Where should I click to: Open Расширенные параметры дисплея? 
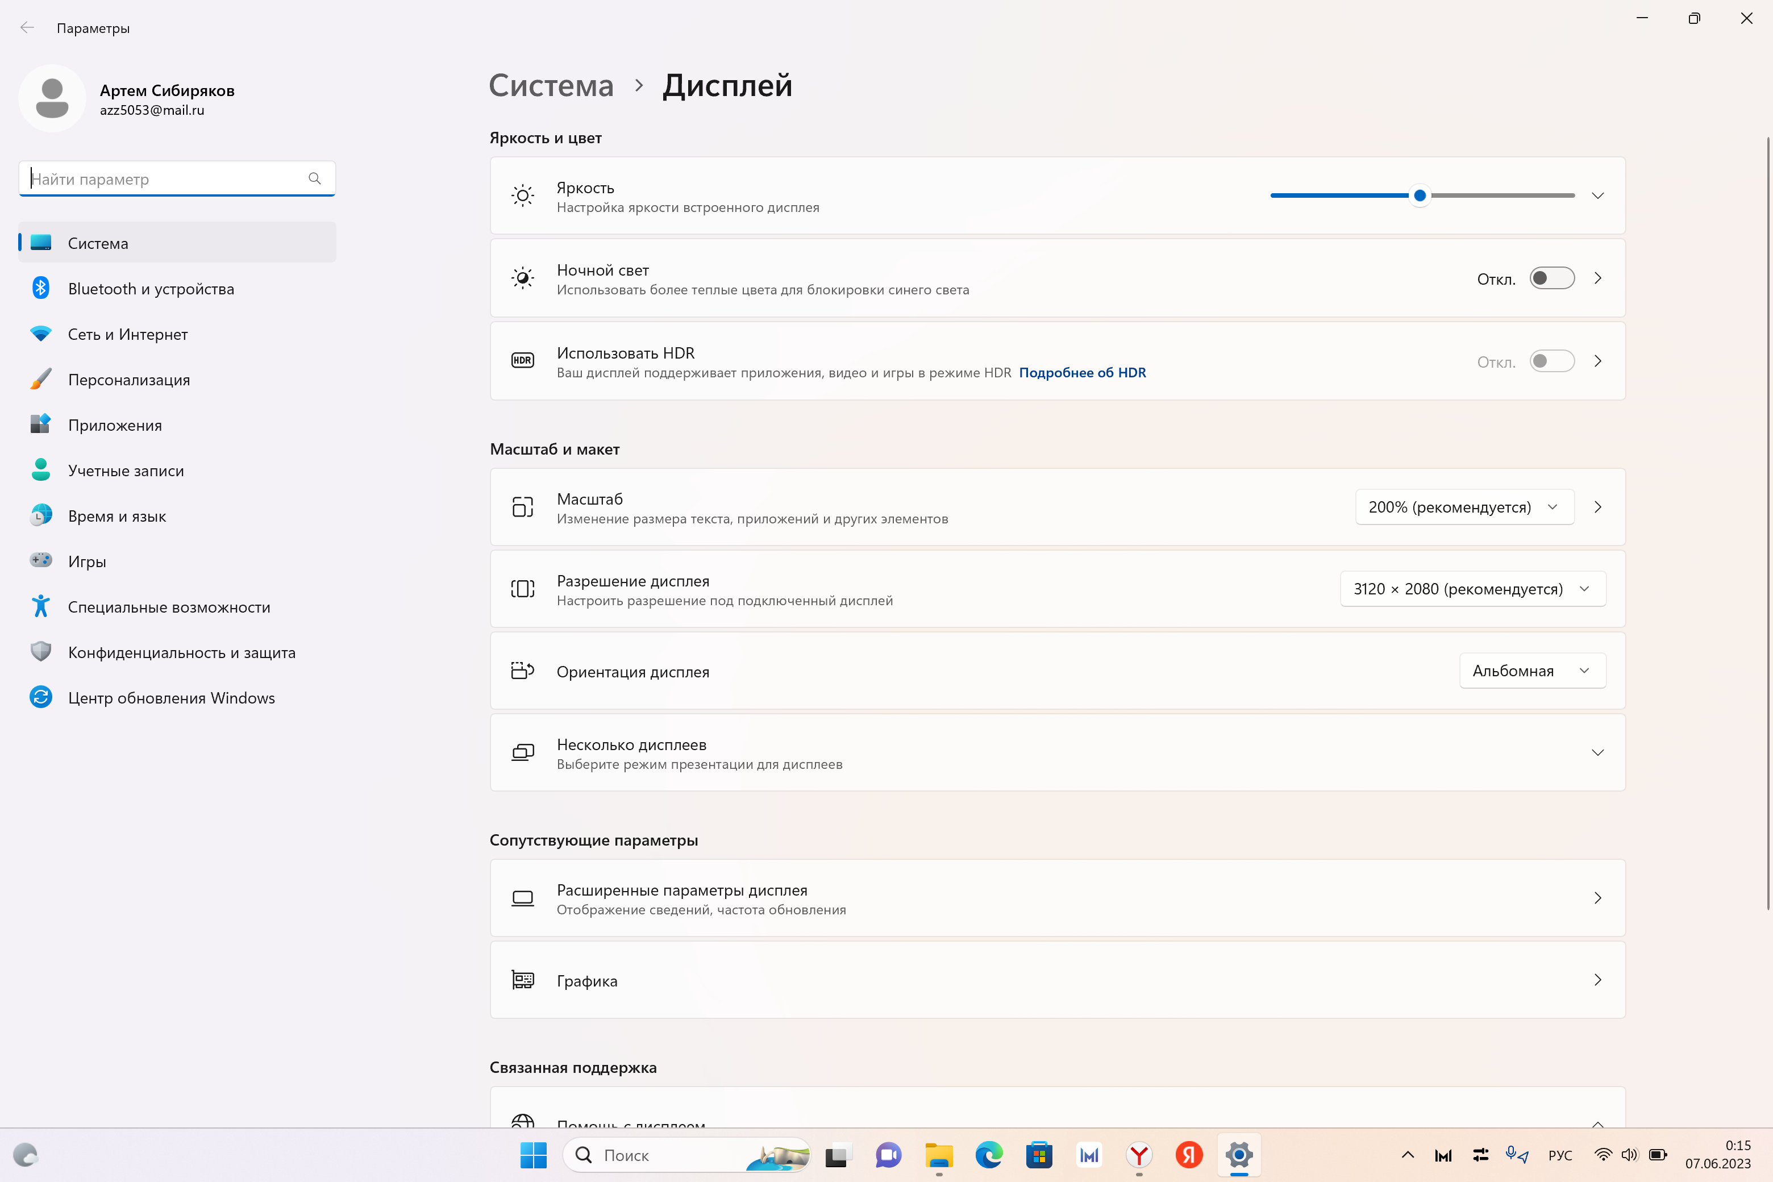point(1058,898)
